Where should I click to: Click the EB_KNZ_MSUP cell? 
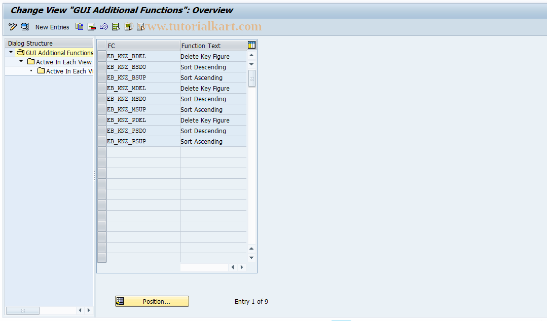143,109
